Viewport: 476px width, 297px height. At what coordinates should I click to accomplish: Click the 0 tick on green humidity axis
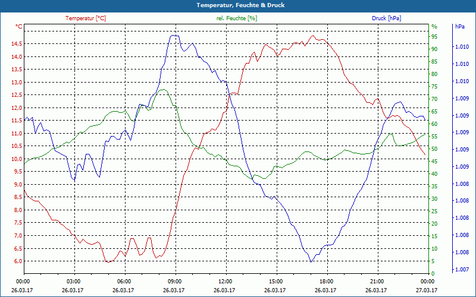pyautogui.click(x=433, y=274)
